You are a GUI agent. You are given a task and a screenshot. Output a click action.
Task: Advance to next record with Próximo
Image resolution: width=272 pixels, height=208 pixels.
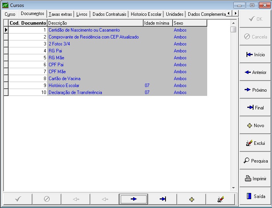[x=255, y=90]
